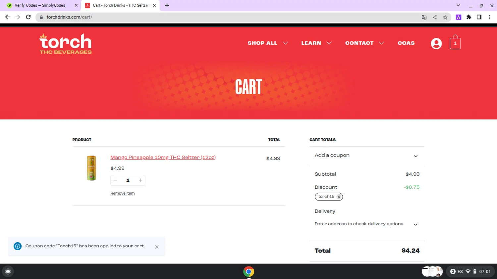Open the holding space tray thumbnails
The image size is (497, 279).
point(432,271)
